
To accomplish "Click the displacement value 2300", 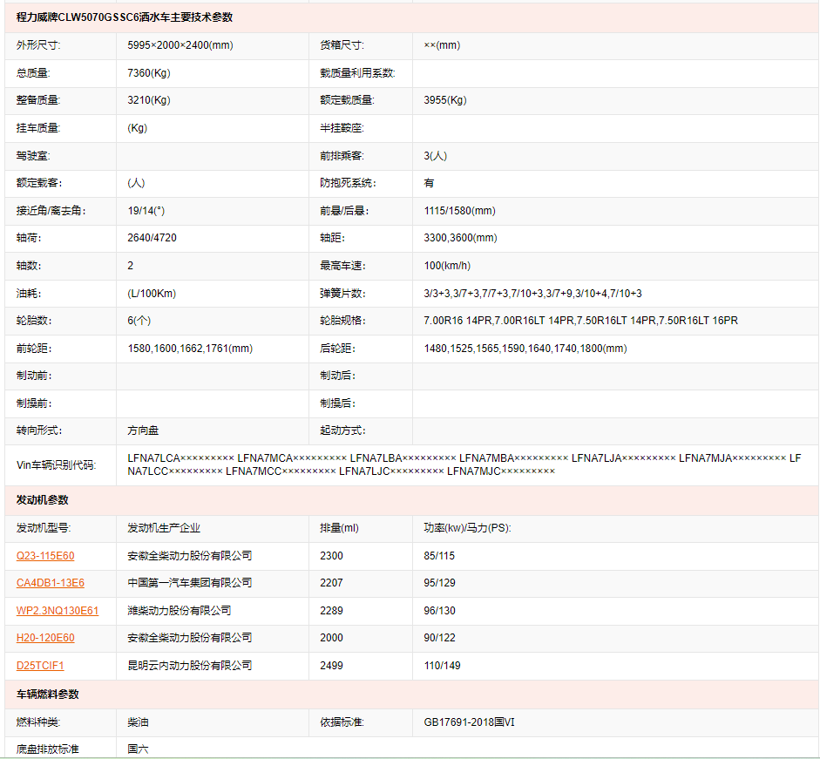I will [x=331, y=555].
